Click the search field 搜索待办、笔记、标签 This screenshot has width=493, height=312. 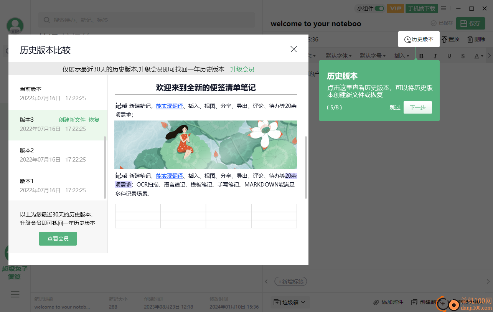[147, 20]
